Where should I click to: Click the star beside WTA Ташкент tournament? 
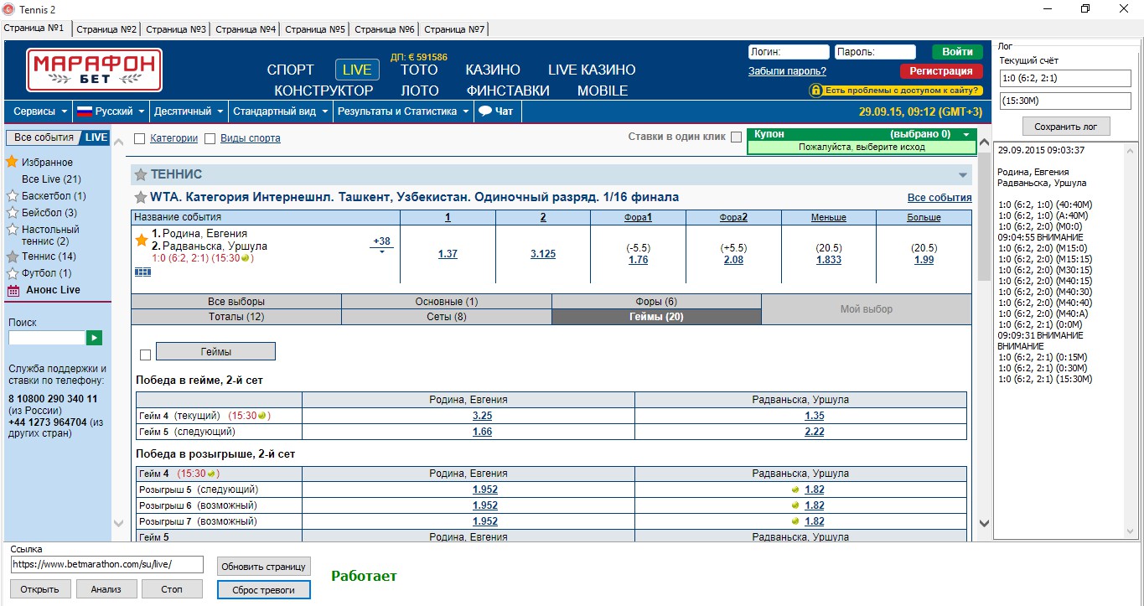coord(141,198)
